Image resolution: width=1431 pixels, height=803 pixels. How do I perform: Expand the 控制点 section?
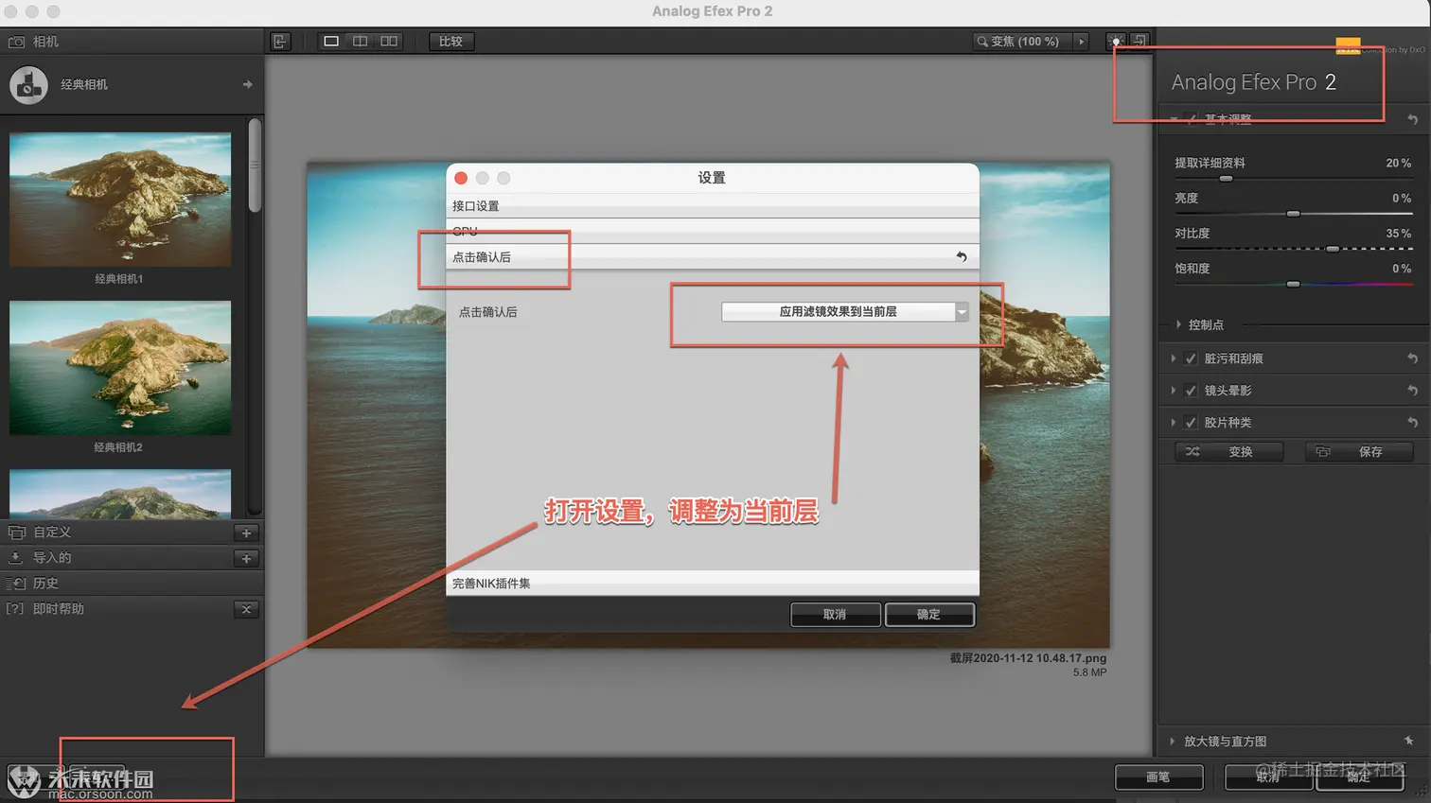coord(1178,324)
